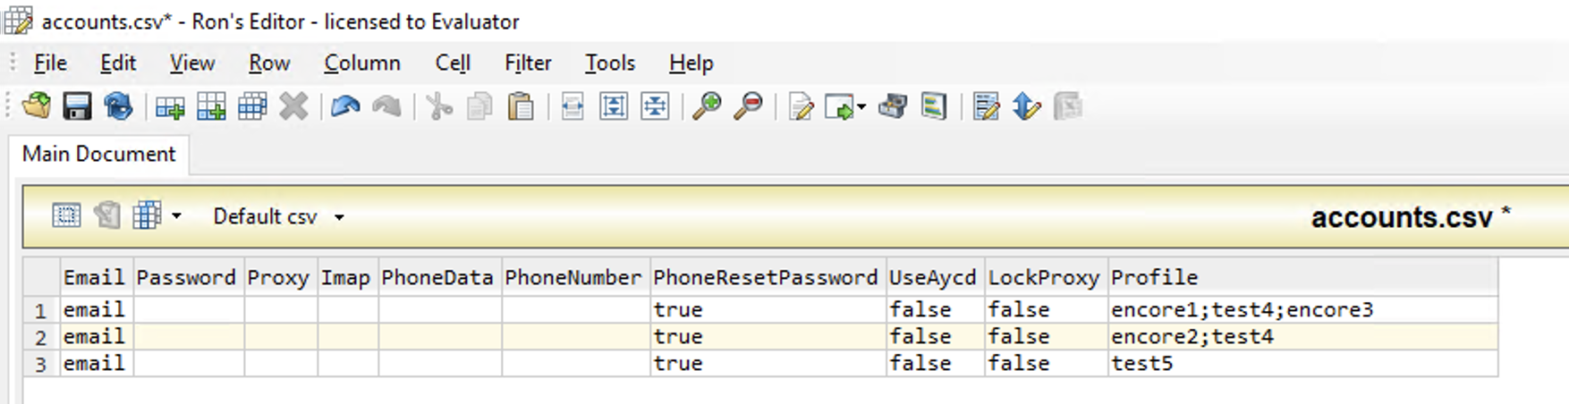This screenshot has width=1569, height=404.
Task: Expand the grid view dropdown arrow in the yellow bar
Action: click(176, 216)
